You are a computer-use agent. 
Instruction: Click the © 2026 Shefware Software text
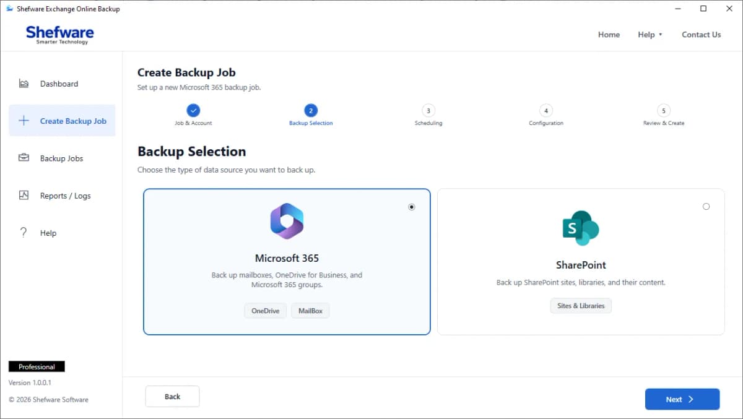tap(48, 400)
